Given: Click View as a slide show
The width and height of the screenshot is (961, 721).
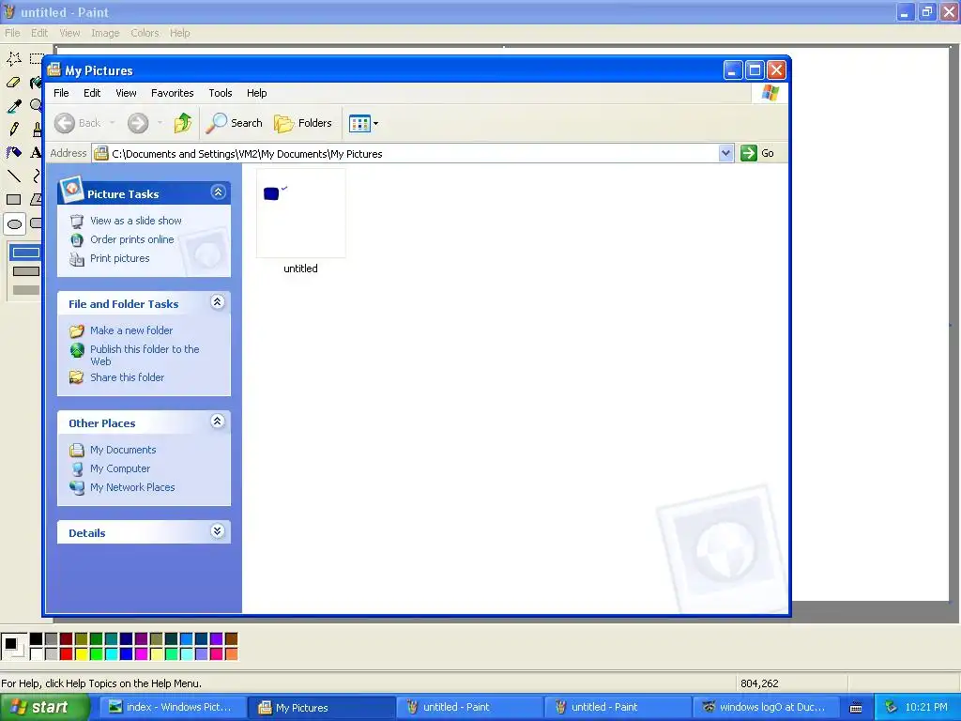Looking at the screenshot, I should point(135,221).
